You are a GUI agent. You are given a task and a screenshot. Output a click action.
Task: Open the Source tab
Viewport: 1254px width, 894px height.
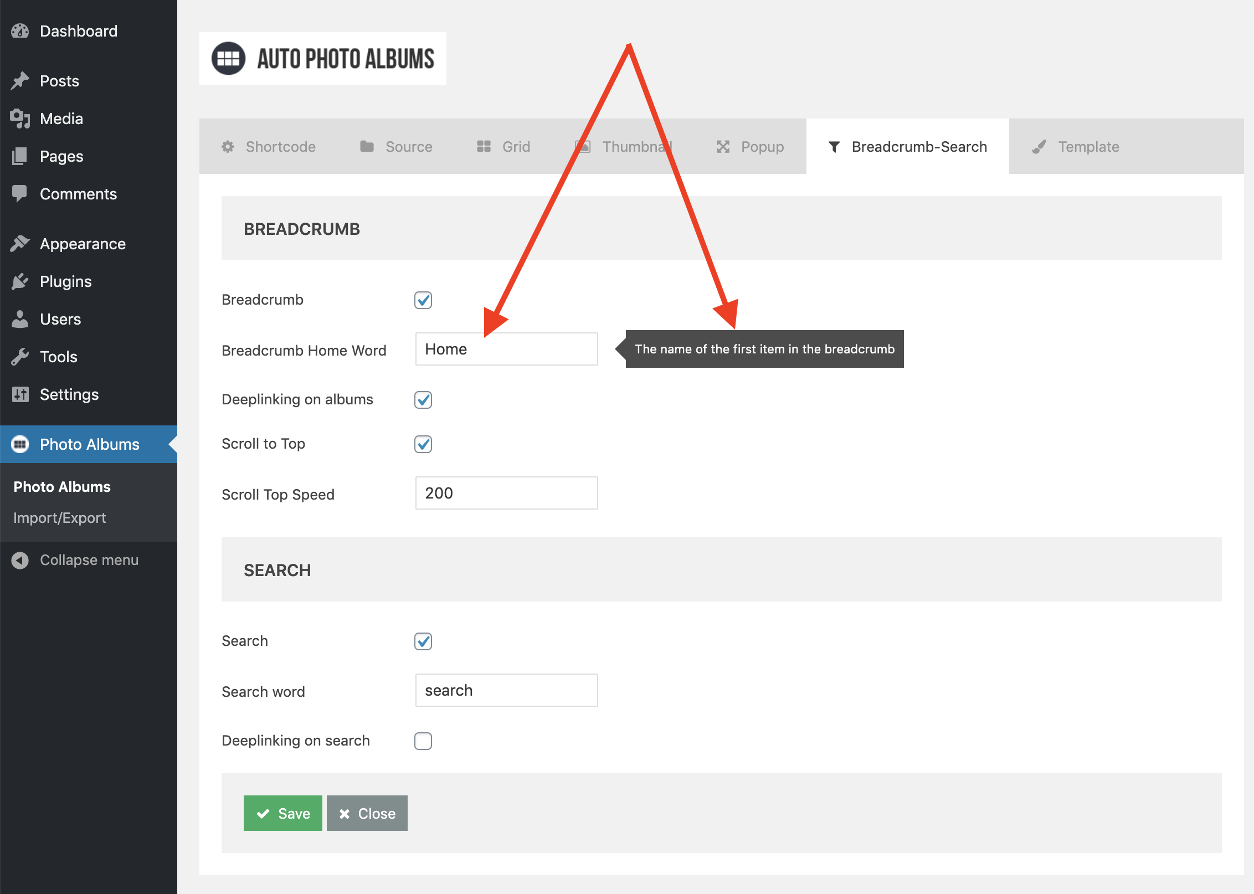click(396, 147)
